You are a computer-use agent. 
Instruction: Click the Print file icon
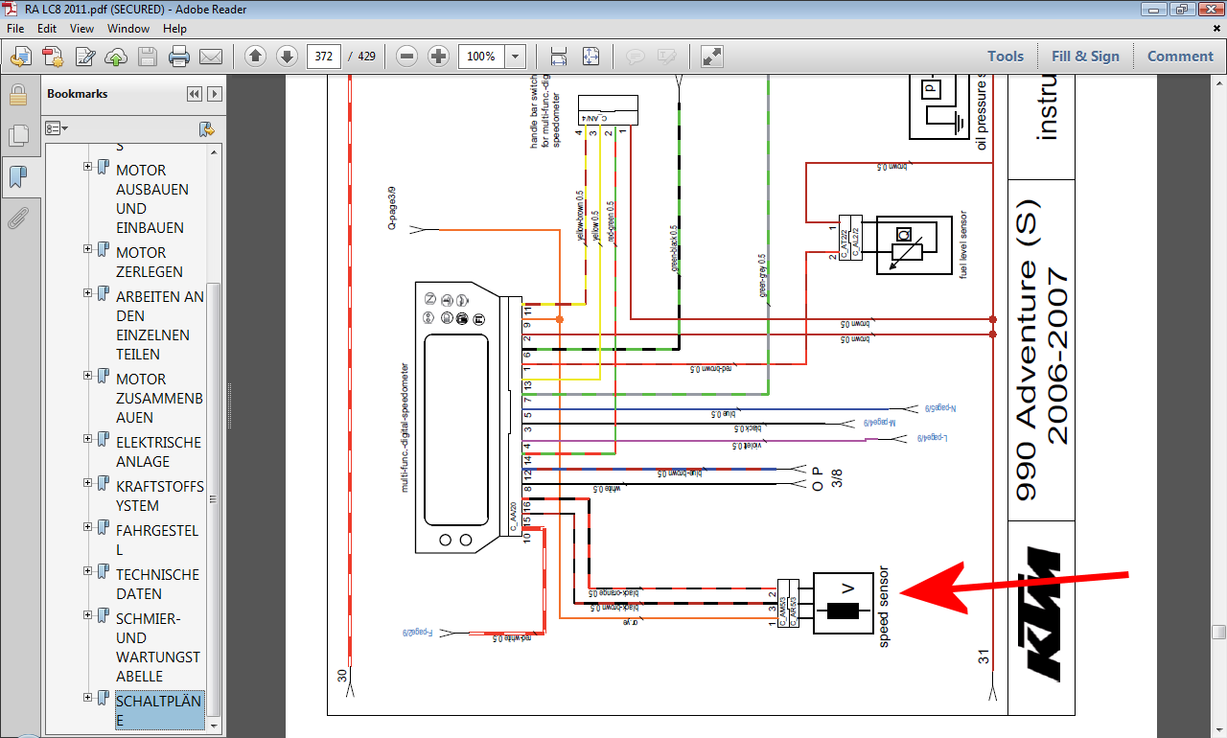[x=179, y=57]
